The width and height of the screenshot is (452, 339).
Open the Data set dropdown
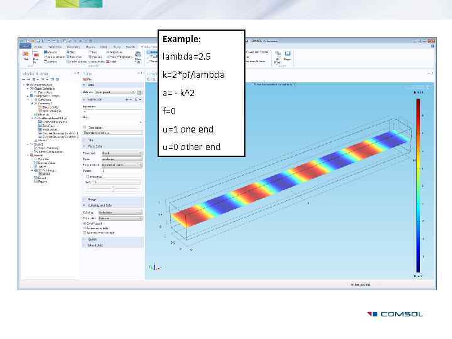[115, 92]
